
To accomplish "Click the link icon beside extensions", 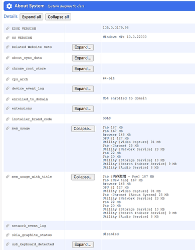I will click(x=8, y=108).
